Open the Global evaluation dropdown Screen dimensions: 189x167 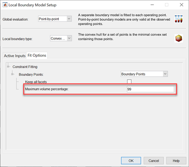click(55, 19)
